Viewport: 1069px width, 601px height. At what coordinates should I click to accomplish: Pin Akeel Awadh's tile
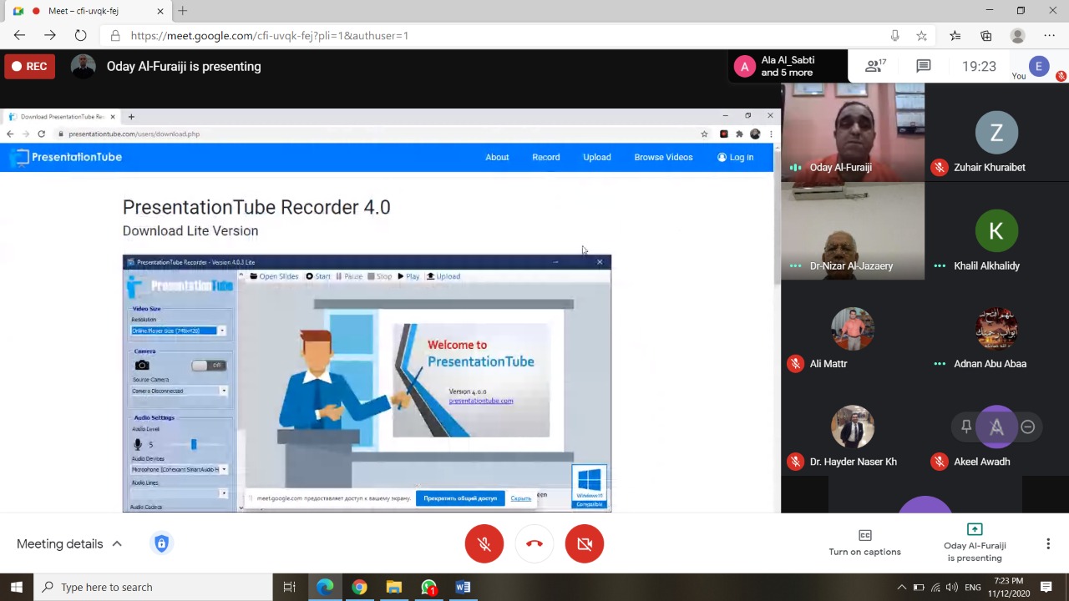pyautogui.click(x=965, y=427)
